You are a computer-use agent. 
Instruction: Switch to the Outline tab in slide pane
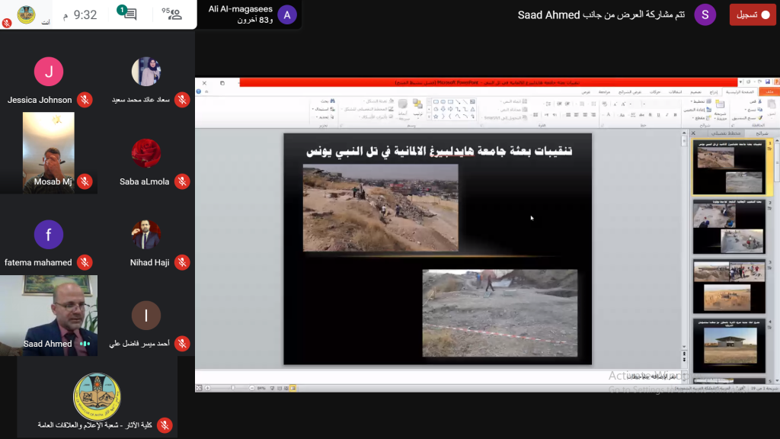(725, 133)
